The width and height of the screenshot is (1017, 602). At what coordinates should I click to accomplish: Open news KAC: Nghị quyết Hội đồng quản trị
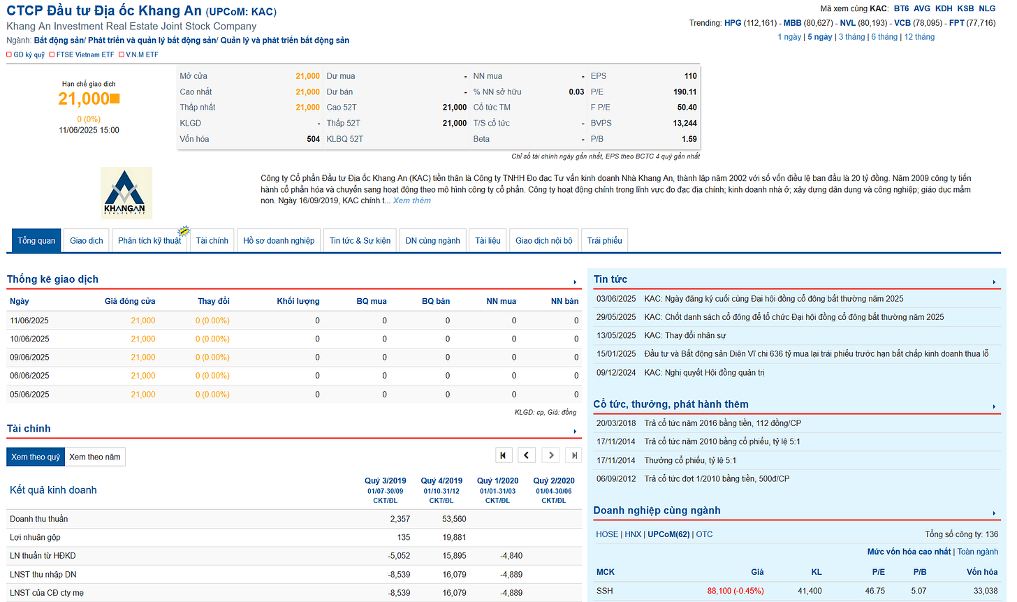704,373
